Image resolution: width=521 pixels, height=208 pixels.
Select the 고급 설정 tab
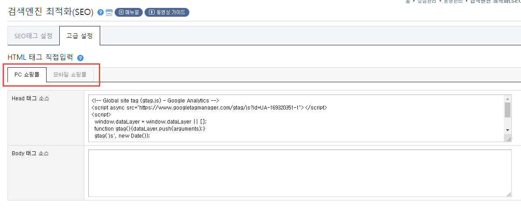(80, 36)
